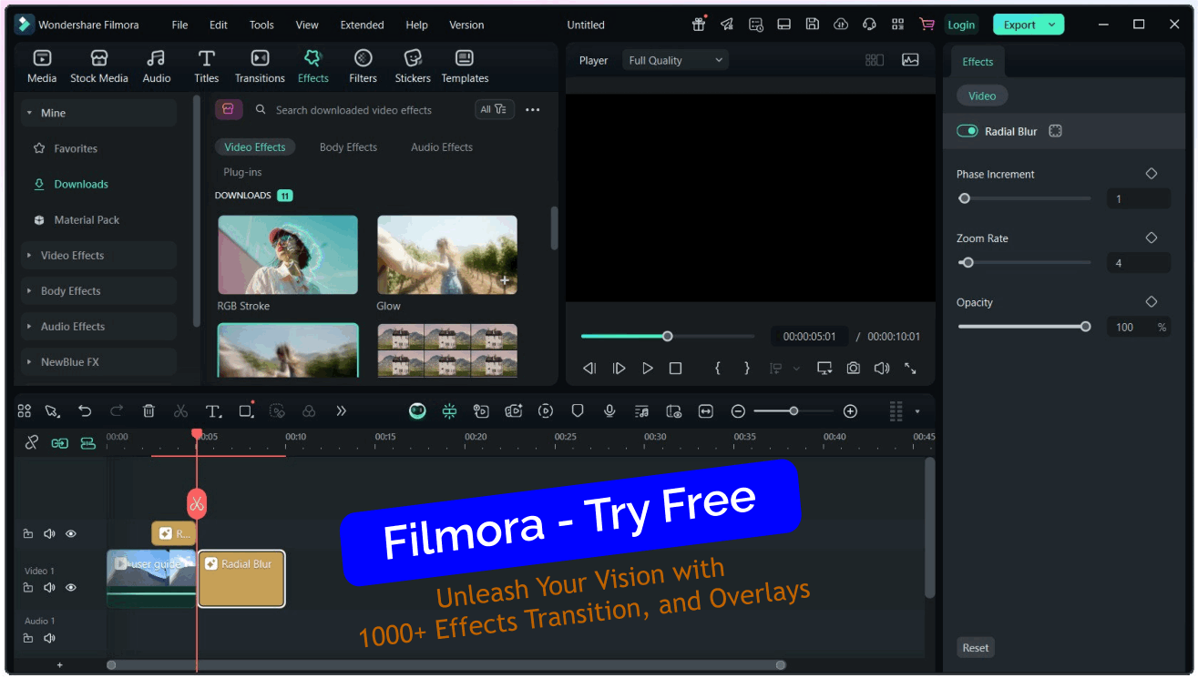
Task: Click the Crop tool in timeline toolbar
Action: (246, 411)
